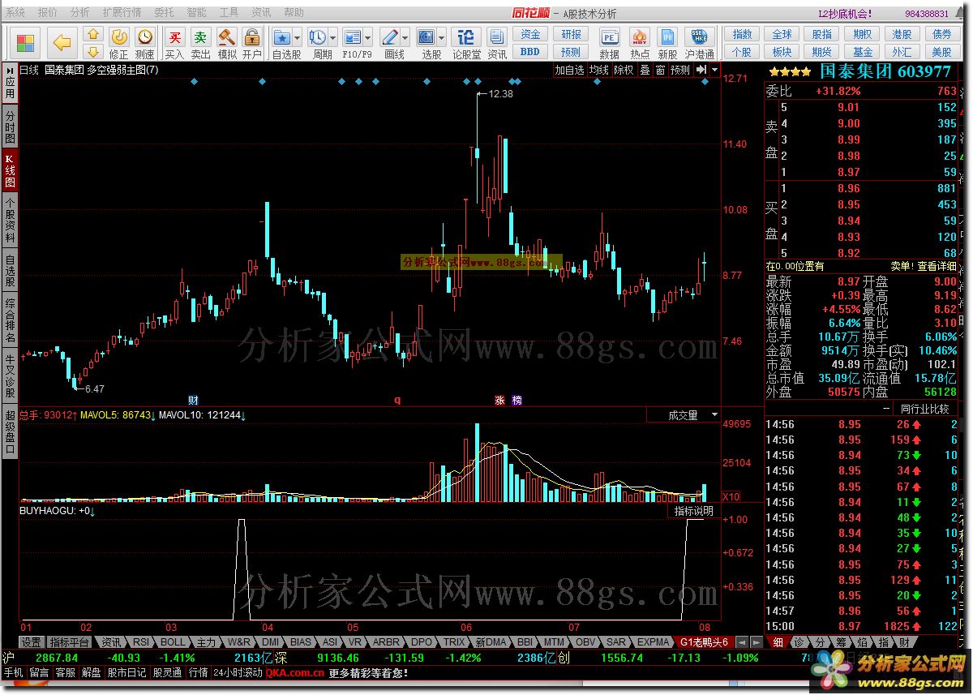Expand the 画线 dropdown arrow
This screenshot has width=973, height=695.
pyautogui.click(x=405, y=37)
